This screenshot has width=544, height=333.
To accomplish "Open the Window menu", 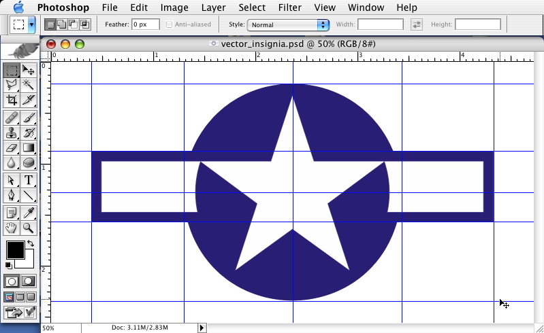I will 366,7.
